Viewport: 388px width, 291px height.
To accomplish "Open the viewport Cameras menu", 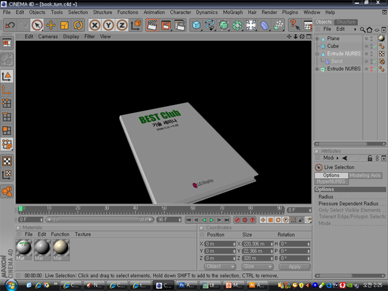I will pyautogui.click(x=48, y=36).
